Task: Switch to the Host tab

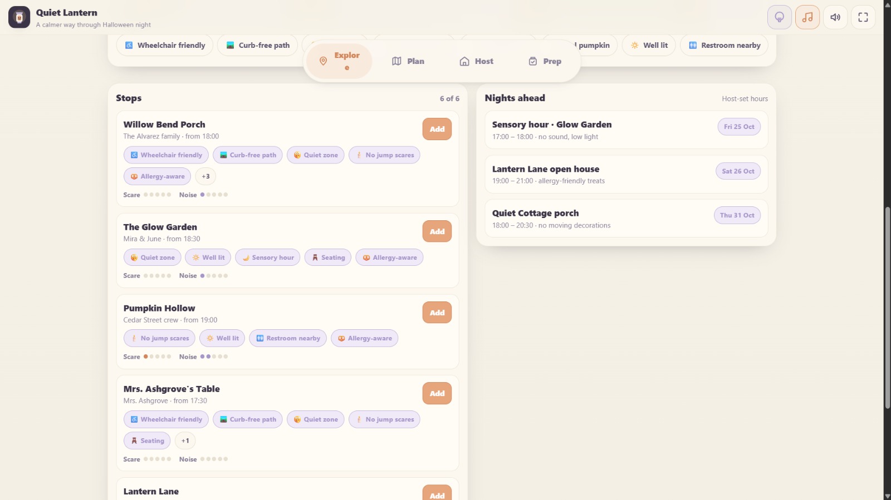Action: point(476,61)
